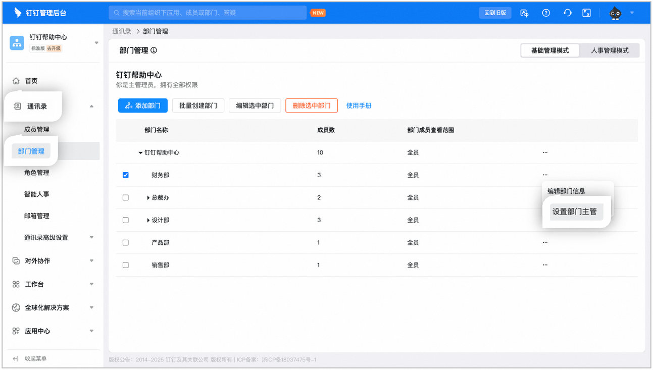This screenshot has width=653, height=370.
Task: Click the three-dot icon in the 财务部 row
Action: (545, 175)
